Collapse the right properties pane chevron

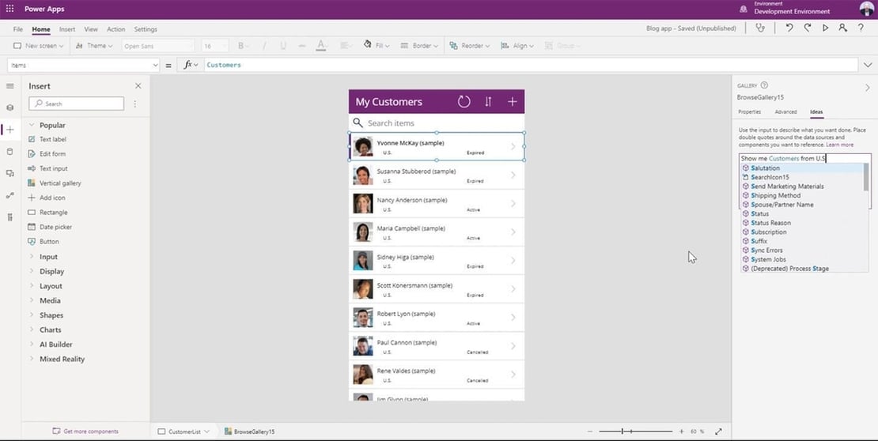click(x=868, y=88)
